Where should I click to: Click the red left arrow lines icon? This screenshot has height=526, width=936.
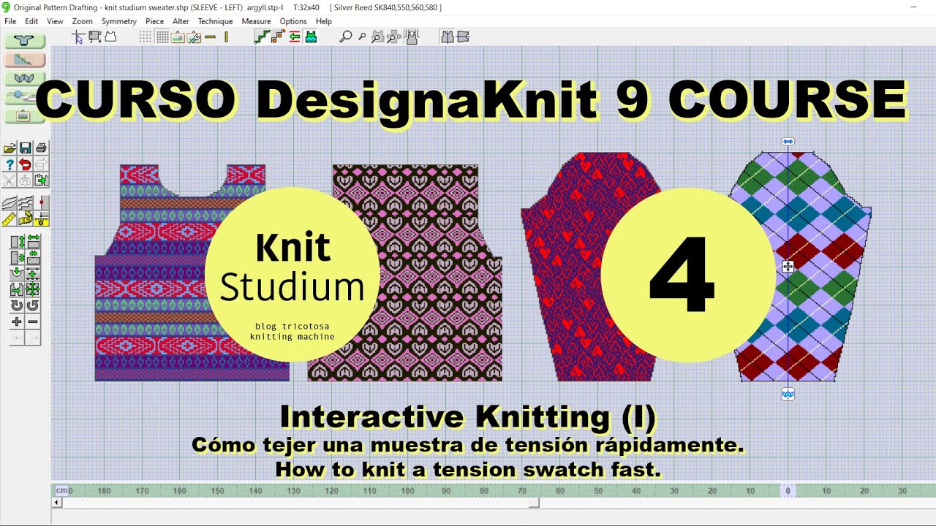(295, 37)
